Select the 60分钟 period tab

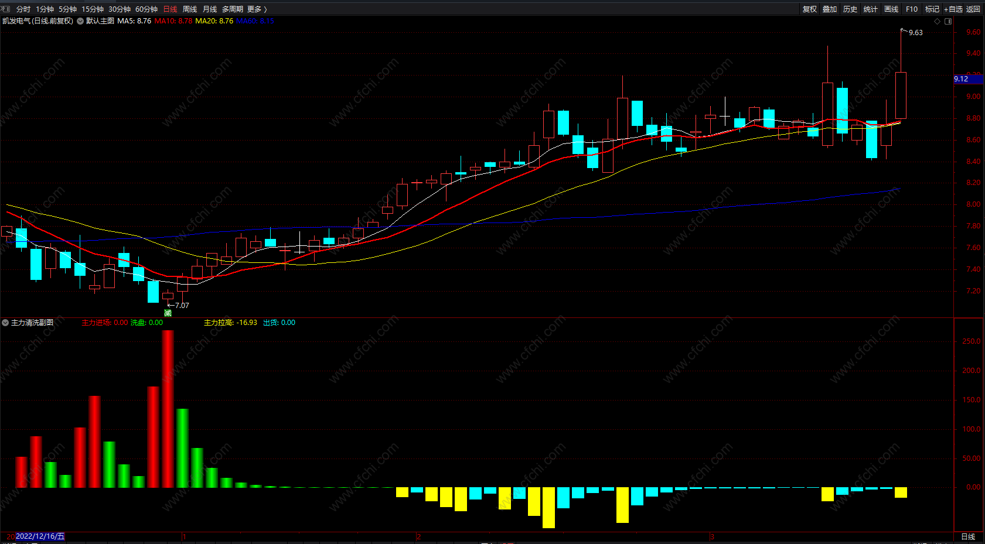[146, 9]
